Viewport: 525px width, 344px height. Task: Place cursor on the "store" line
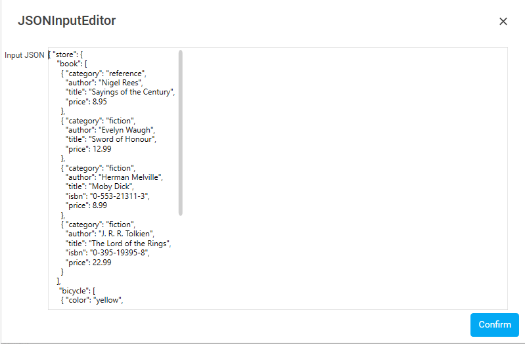(x=66, y=54)
